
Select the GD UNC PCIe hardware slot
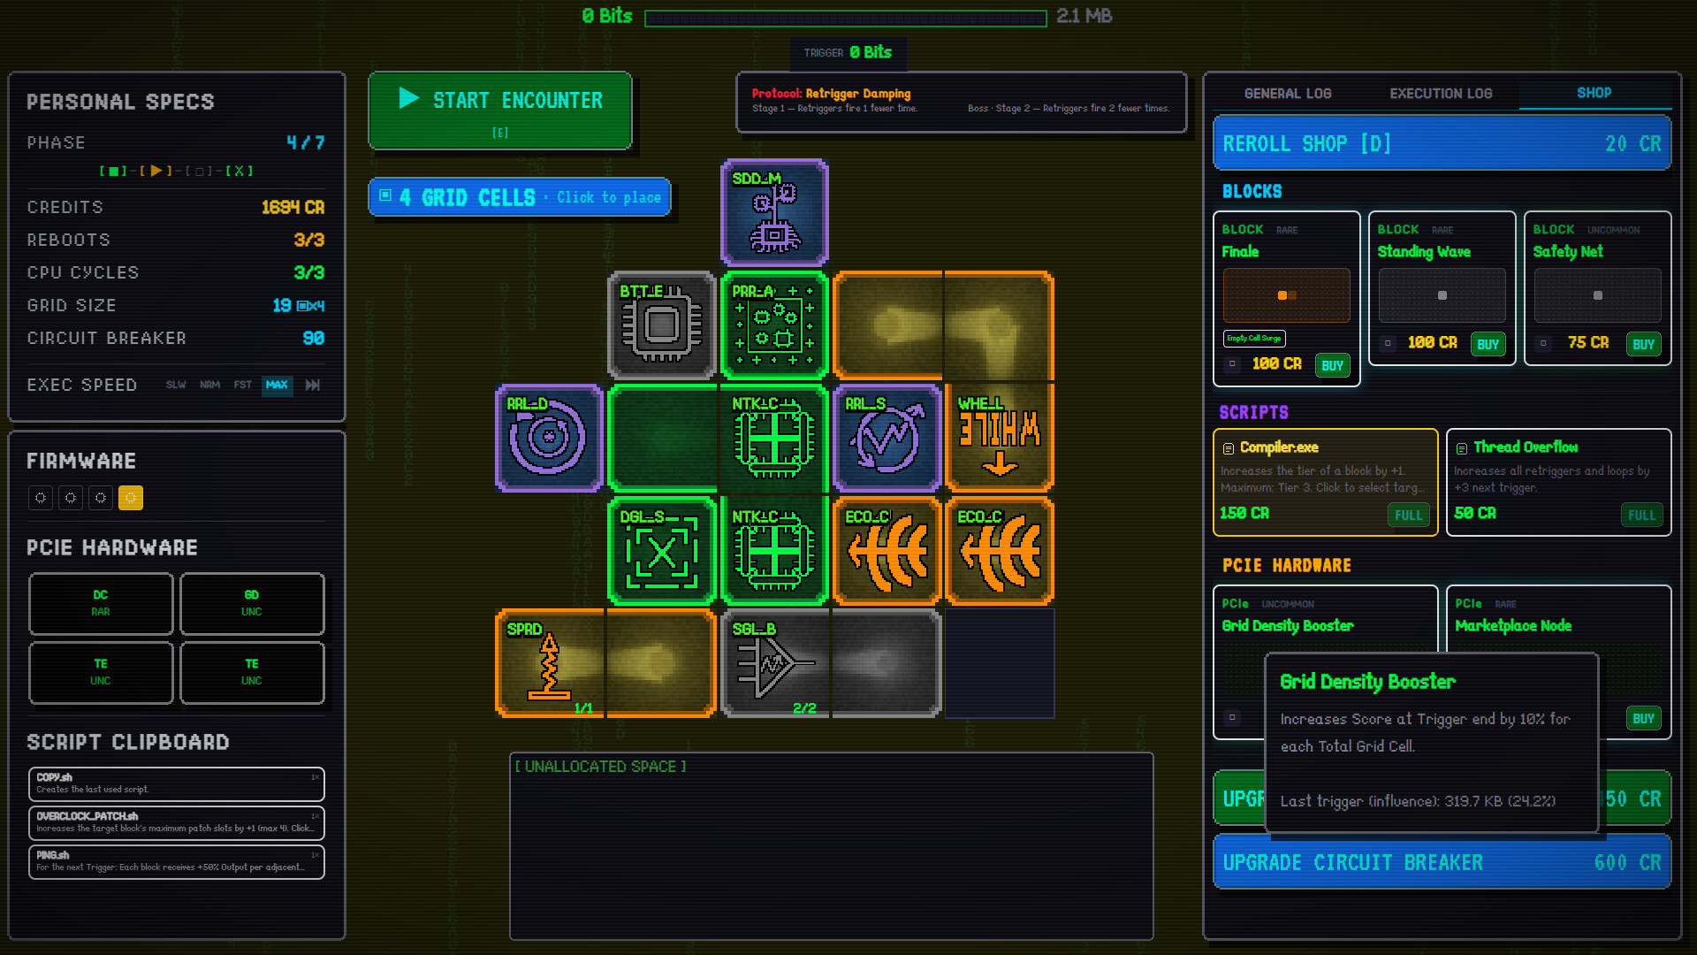click(x=252, y=603)
